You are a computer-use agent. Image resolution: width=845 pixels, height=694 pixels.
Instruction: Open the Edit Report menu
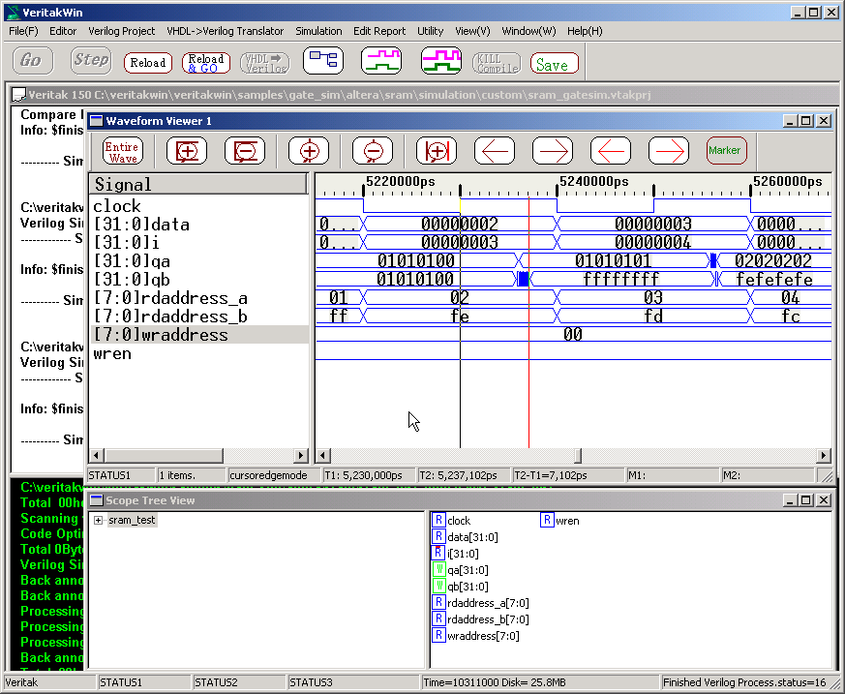coord(379,31)
